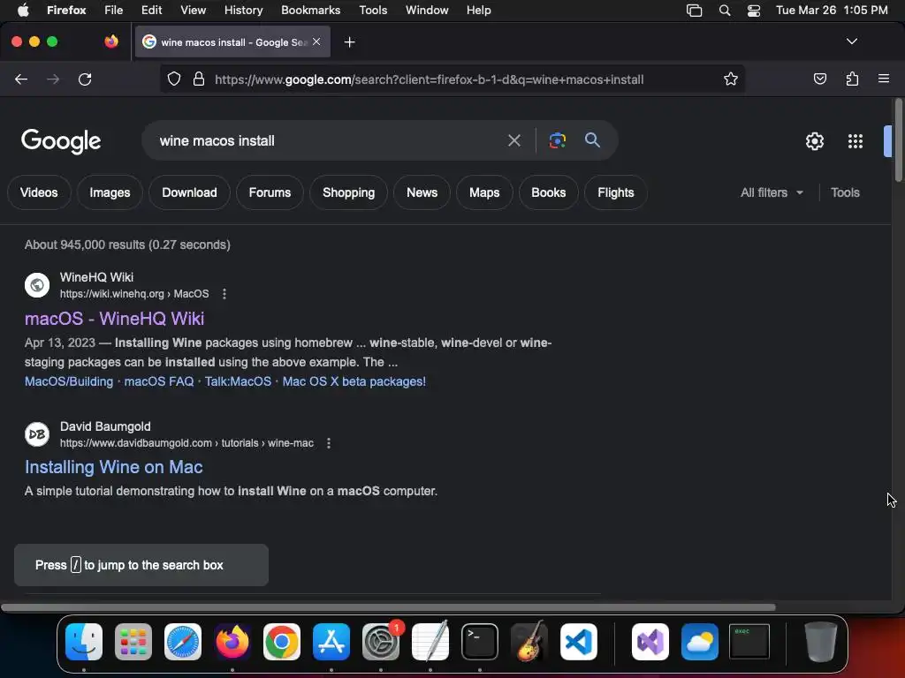Open Launchpad from the dock
The height and width of the screenshot is (678, 905).
[133, 642]
